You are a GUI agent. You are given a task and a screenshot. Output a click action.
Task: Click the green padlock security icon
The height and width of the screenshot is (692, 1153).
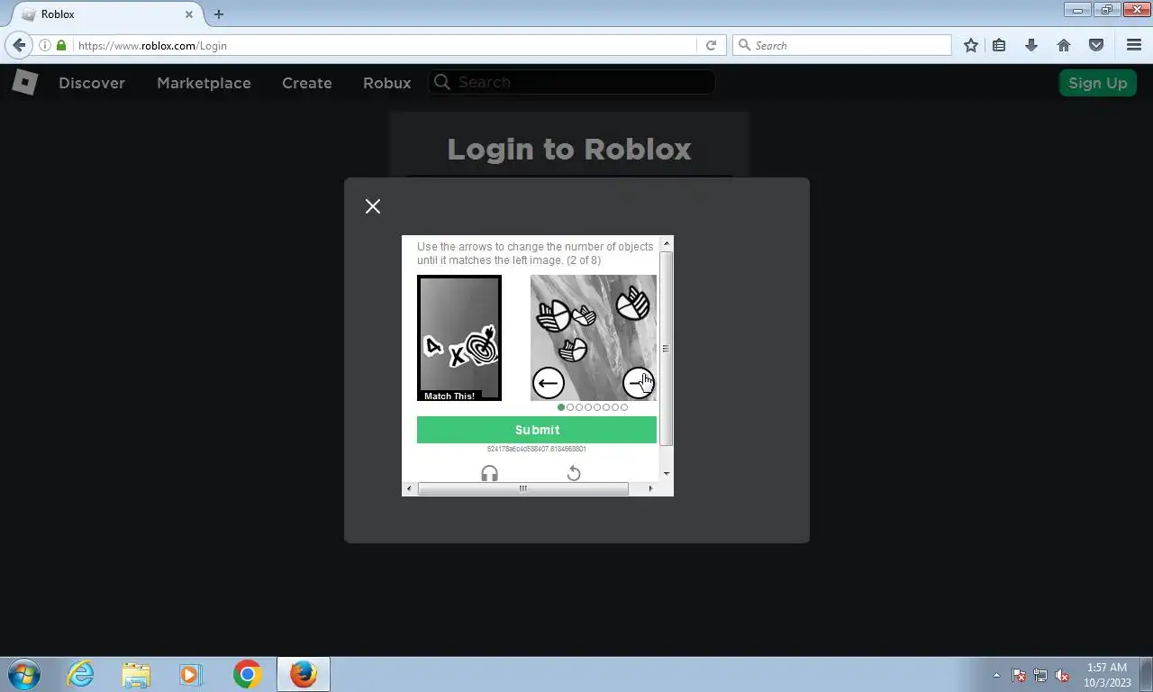61,45
